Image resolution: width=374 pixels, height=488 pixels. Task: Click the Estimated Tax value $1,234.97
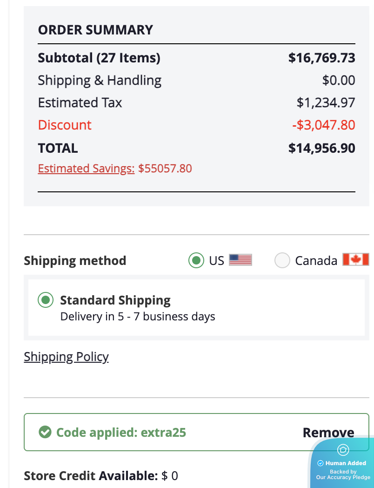[326, 102]
